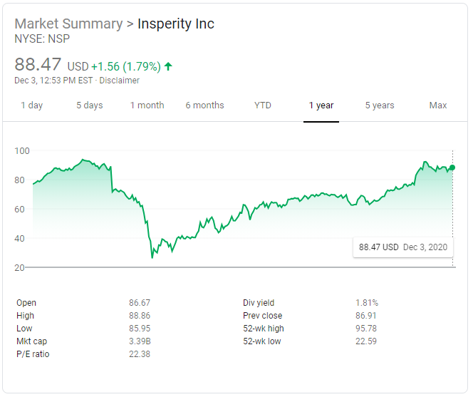The height and width of the screenshot is (397, 473).
Task: Open the Disclaimer link
Action: tap(120, 81)
